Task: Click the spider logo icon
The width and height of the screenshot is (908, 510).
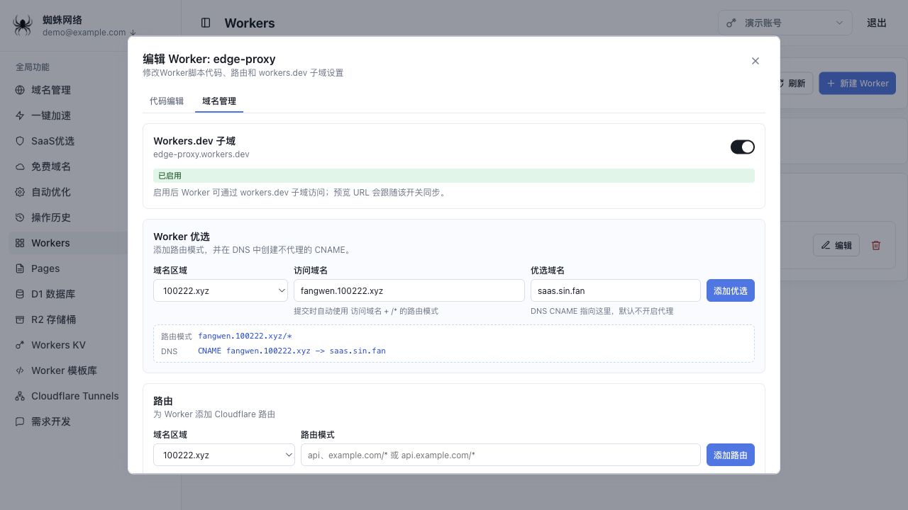Action: point(23,25)
